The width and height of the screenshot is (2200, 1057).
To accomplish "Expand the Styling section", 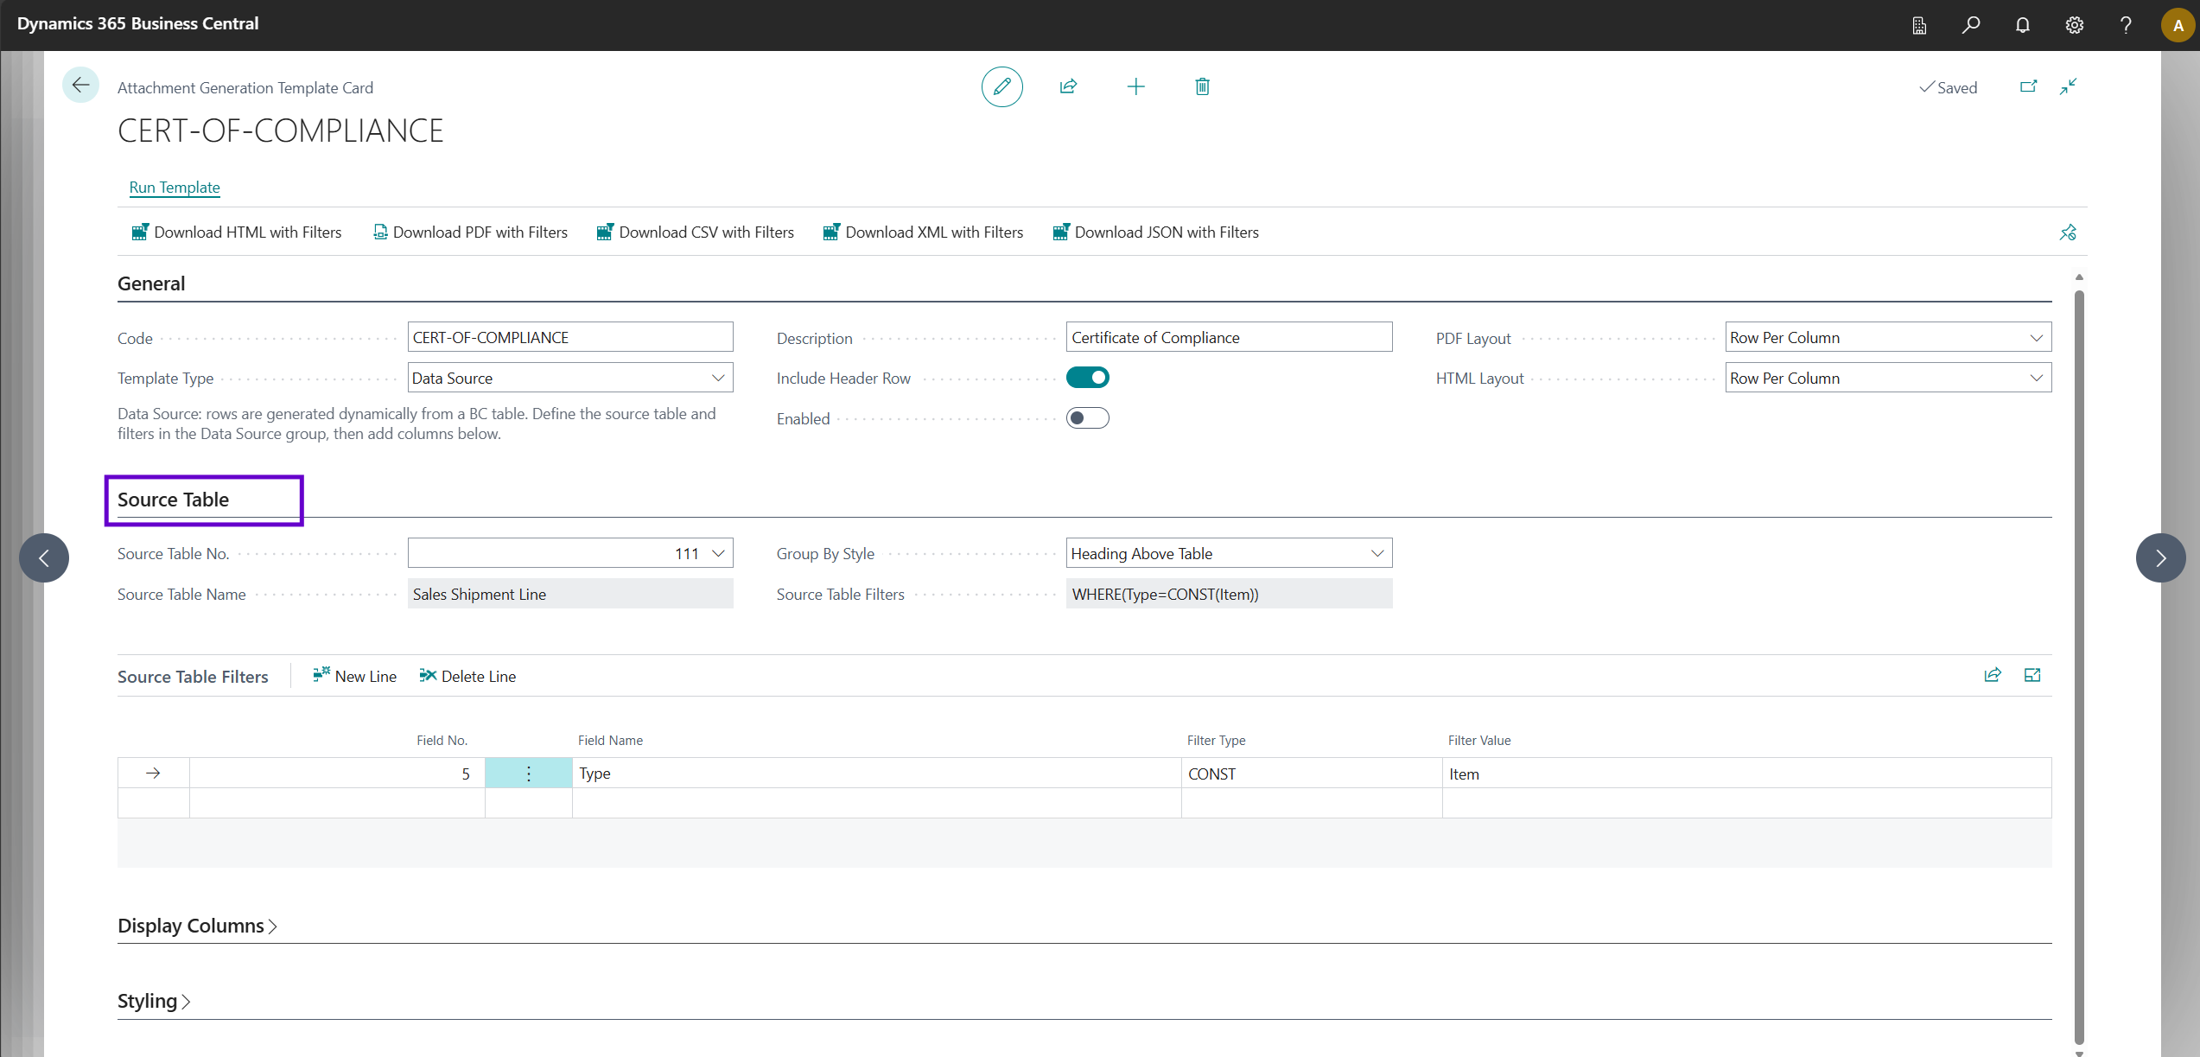I will pyautogui.click(x=154, y=1001).
